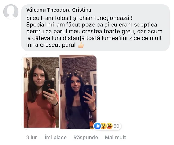View the list behind the 50 reactions count
This screenshot has width=174, height=145.
point(116,126)
